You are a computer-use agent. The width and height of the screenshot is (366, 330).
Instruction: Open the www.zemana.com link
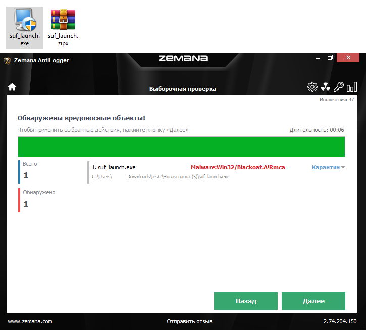30,321
